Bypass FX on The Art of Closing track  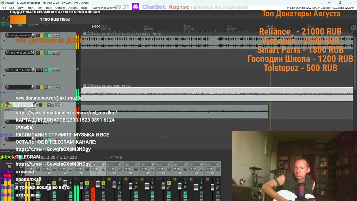[50, 53]
